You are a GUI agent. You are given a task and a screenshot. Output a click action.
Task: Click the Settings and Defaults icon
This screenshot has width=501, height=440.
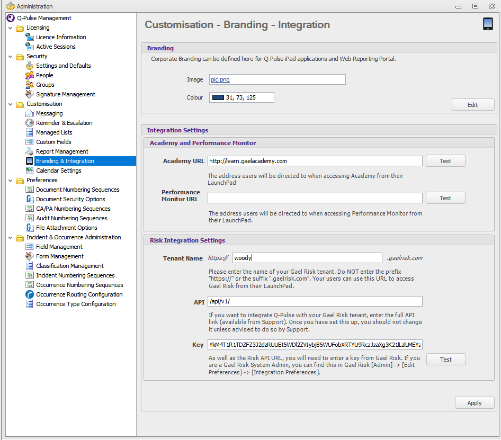point(30,66)
